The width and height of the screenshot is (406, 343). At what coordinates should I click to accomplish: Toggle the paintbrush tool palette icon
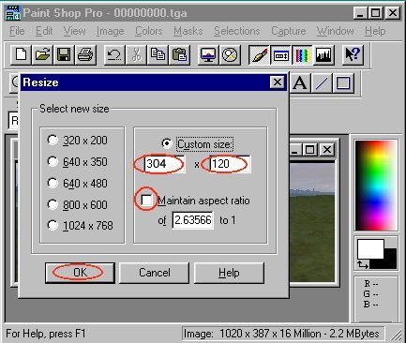coord(259,55)
